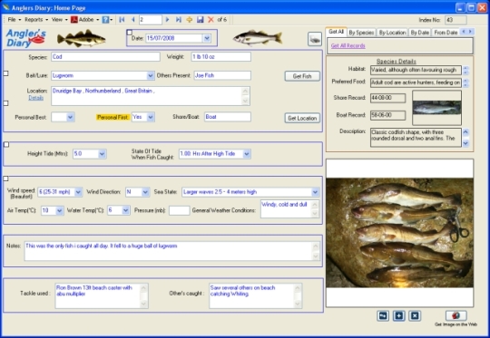Toggle checkbox on weather panel
This screenshot has width=490, height=338.
[5, 179]
